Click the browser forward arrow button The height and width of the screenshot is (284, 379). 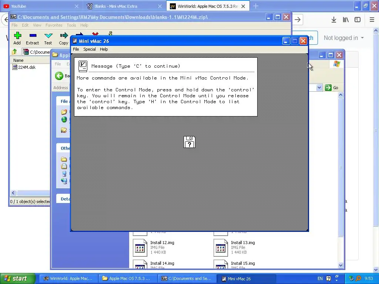pyautogui.click(x=298, y=20)
